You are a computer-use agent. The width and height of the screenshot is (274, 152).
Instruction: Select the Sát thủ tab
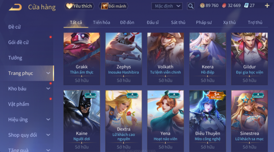178,22
